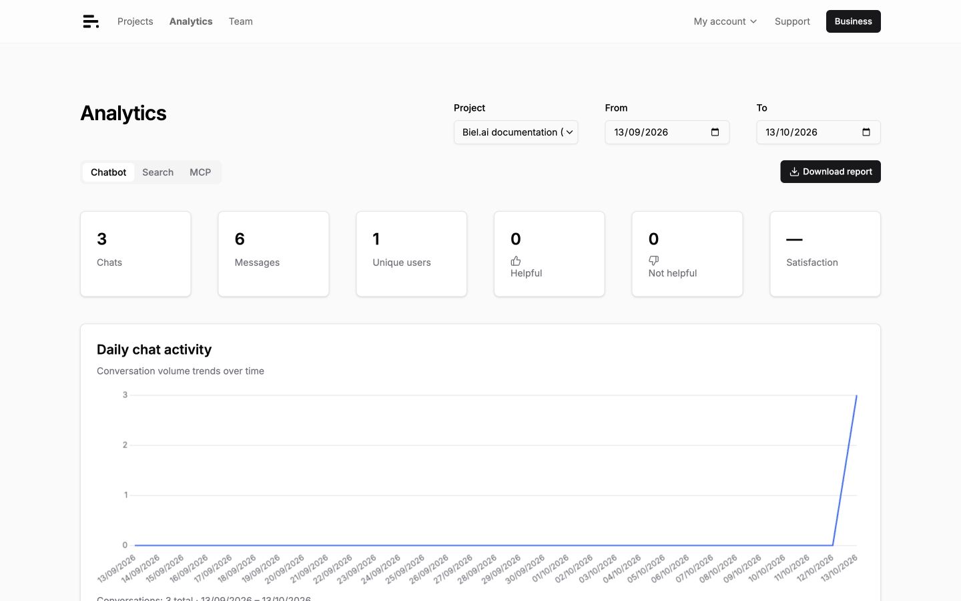Open the From date calendar picker icon
This screenshot has height=601, width=961.
[x=715, y=132]
